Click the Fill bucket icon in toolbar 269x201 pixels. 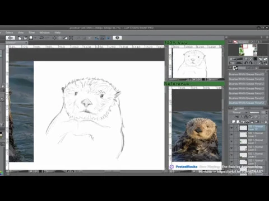click(66, 38)
